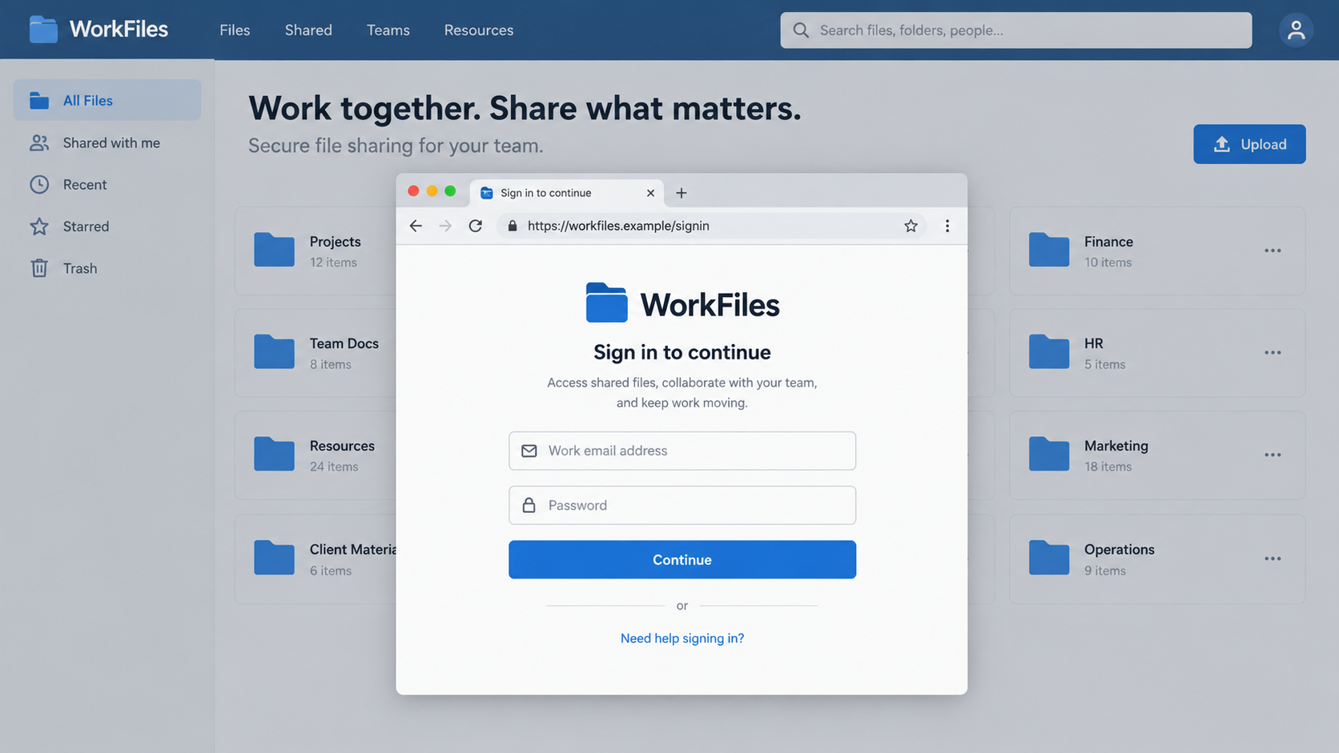Image resolution: width=1339 pixels, height=753 pixels.
Task: Focus the Password field
Action: coord(682,505)
